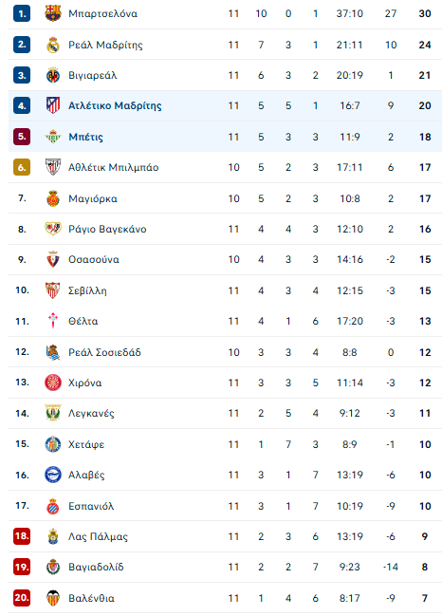Open the Μπαρτσελόνα team link
This screenshot has width=442, height=616.
[x=102, y=13]
